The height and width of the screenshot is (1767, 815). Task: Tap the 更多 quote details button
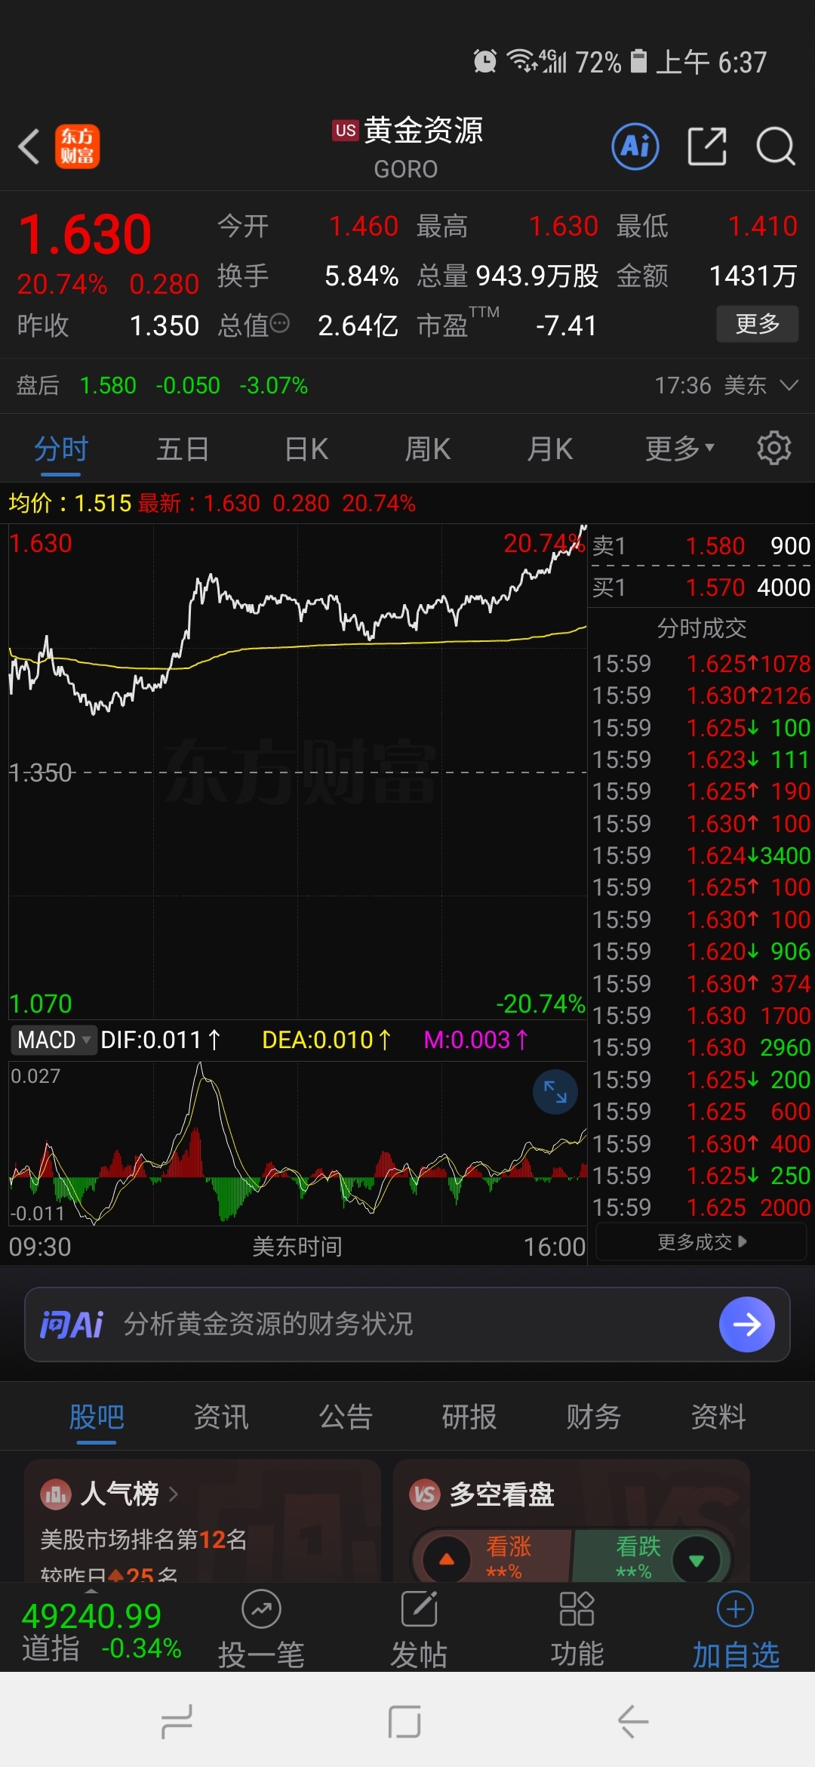click(x=758, y=324)
